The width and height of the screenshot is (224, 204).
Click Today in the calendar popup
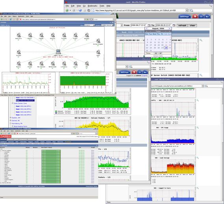158,31
